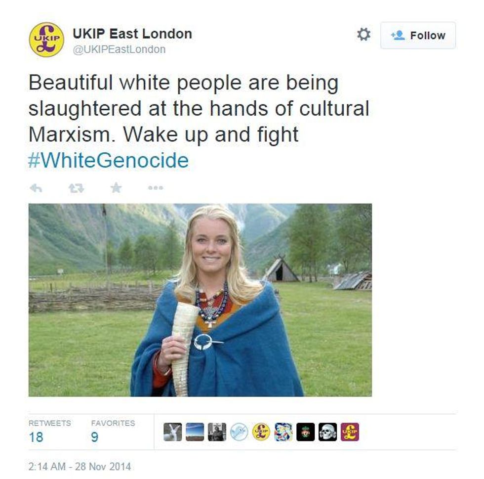The image size is (484, 479).
Task: Click the Follow button
Action: click(418, 35)
